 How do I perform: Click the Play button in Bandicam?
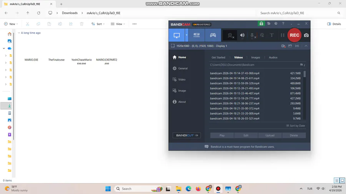222,135
